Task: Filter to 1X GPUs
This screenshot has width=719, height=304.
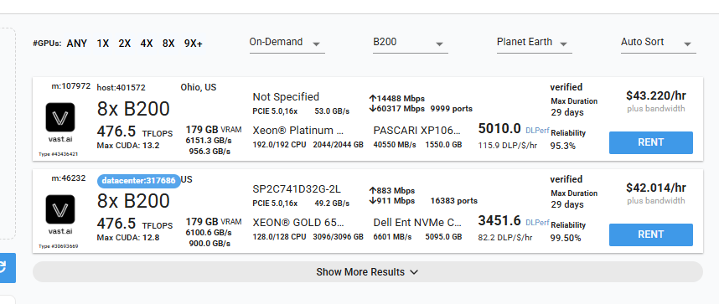Action: coord(103,44)
